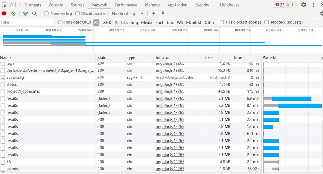This screenshot has width=323, height=174.
Task: Sort by the Time column header
Action: (246, 58)
